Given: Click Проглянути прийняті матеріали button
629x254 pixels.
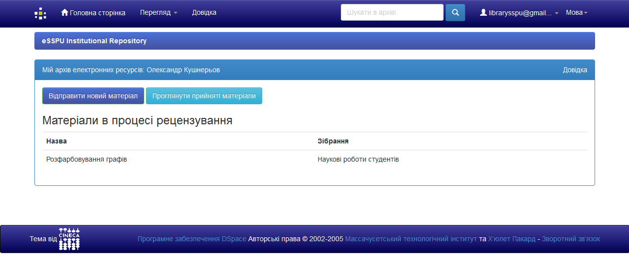Looking at the screenshot, I should click(204, 96).
